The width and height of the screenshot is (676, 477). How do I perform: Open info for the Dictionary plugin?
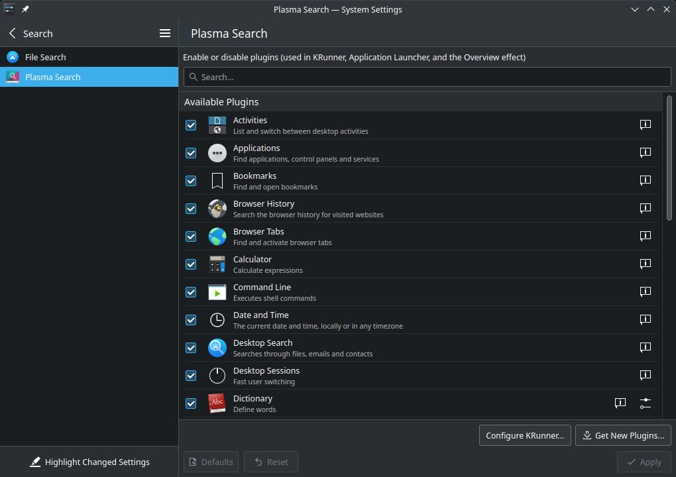click(620, 403)
